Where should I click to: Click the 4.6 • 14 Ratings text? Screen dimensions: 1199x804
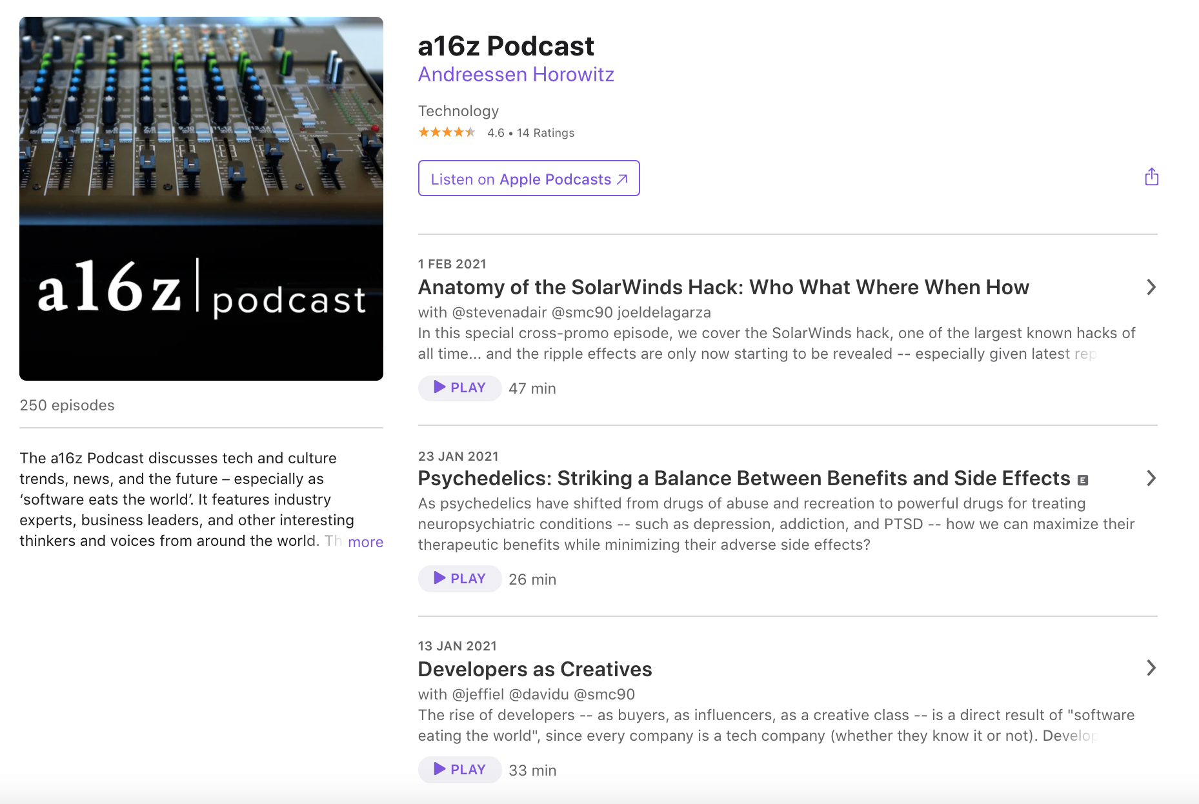click(x=530, y=133)
